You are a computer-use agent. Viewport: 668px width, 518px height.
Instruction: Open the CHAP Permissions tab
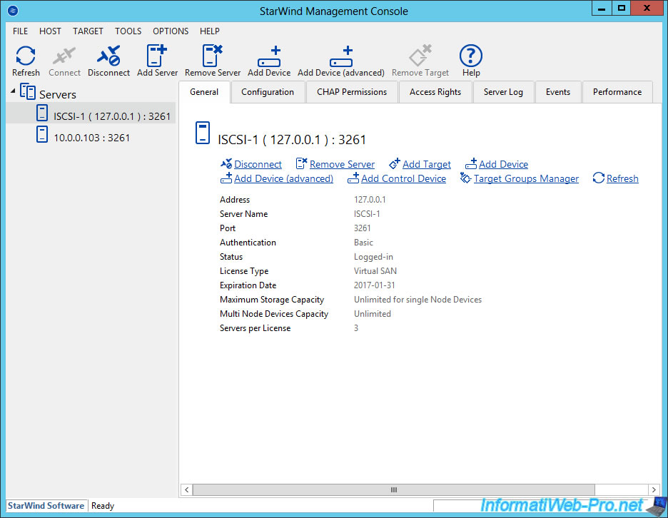352,92
